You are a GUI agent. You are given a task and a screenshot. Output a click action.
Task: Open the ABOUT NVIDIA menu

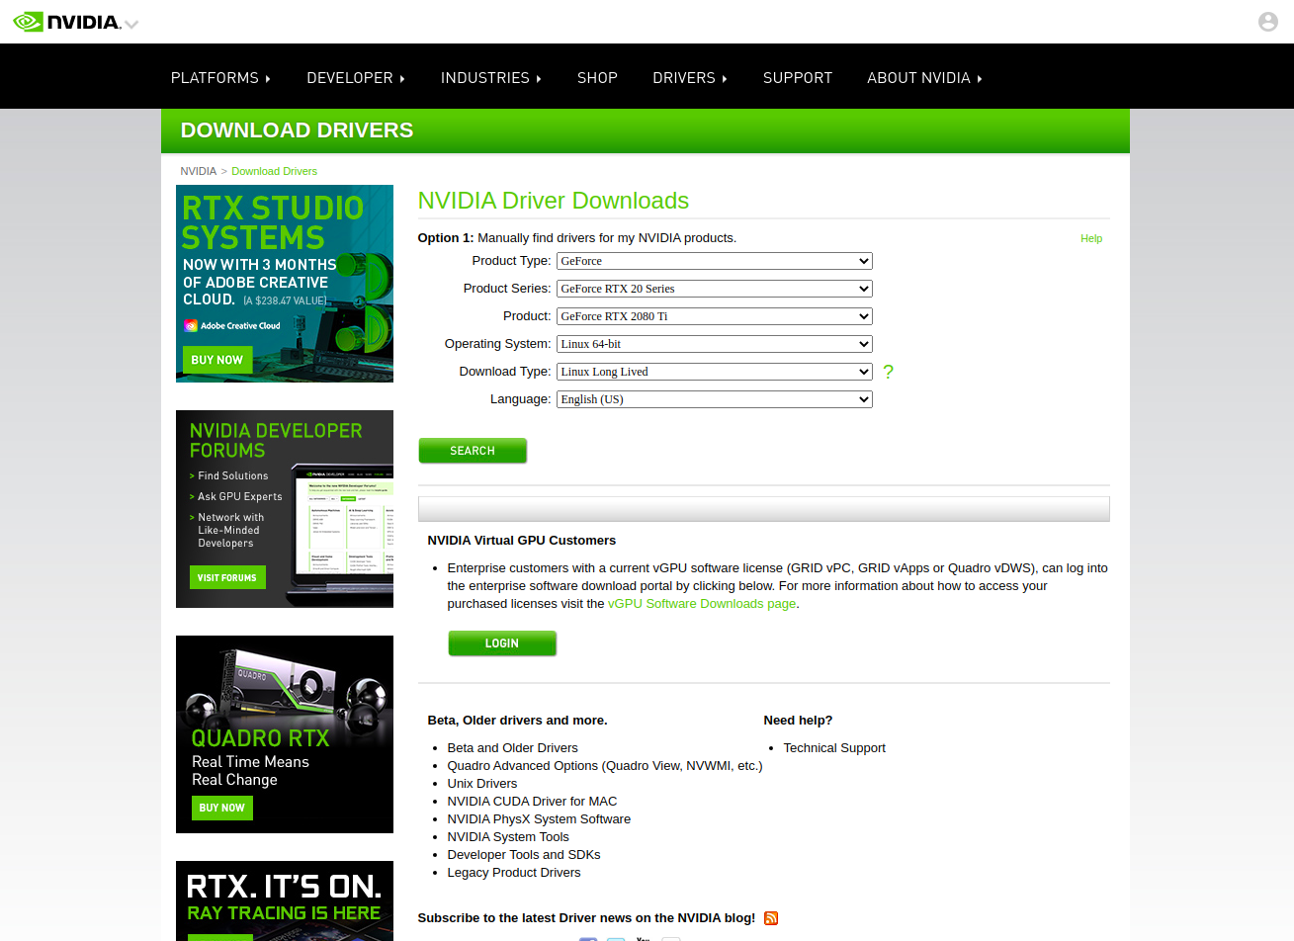pos(924,78)
